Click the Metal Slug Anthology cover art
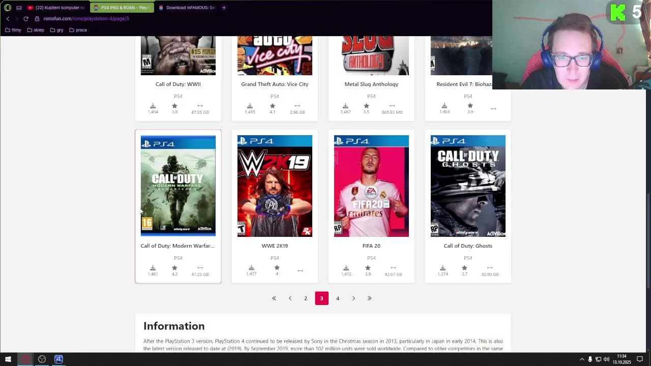Image resolution: width=651 pixels, height=366 pixels. click(x=371, y=55)
